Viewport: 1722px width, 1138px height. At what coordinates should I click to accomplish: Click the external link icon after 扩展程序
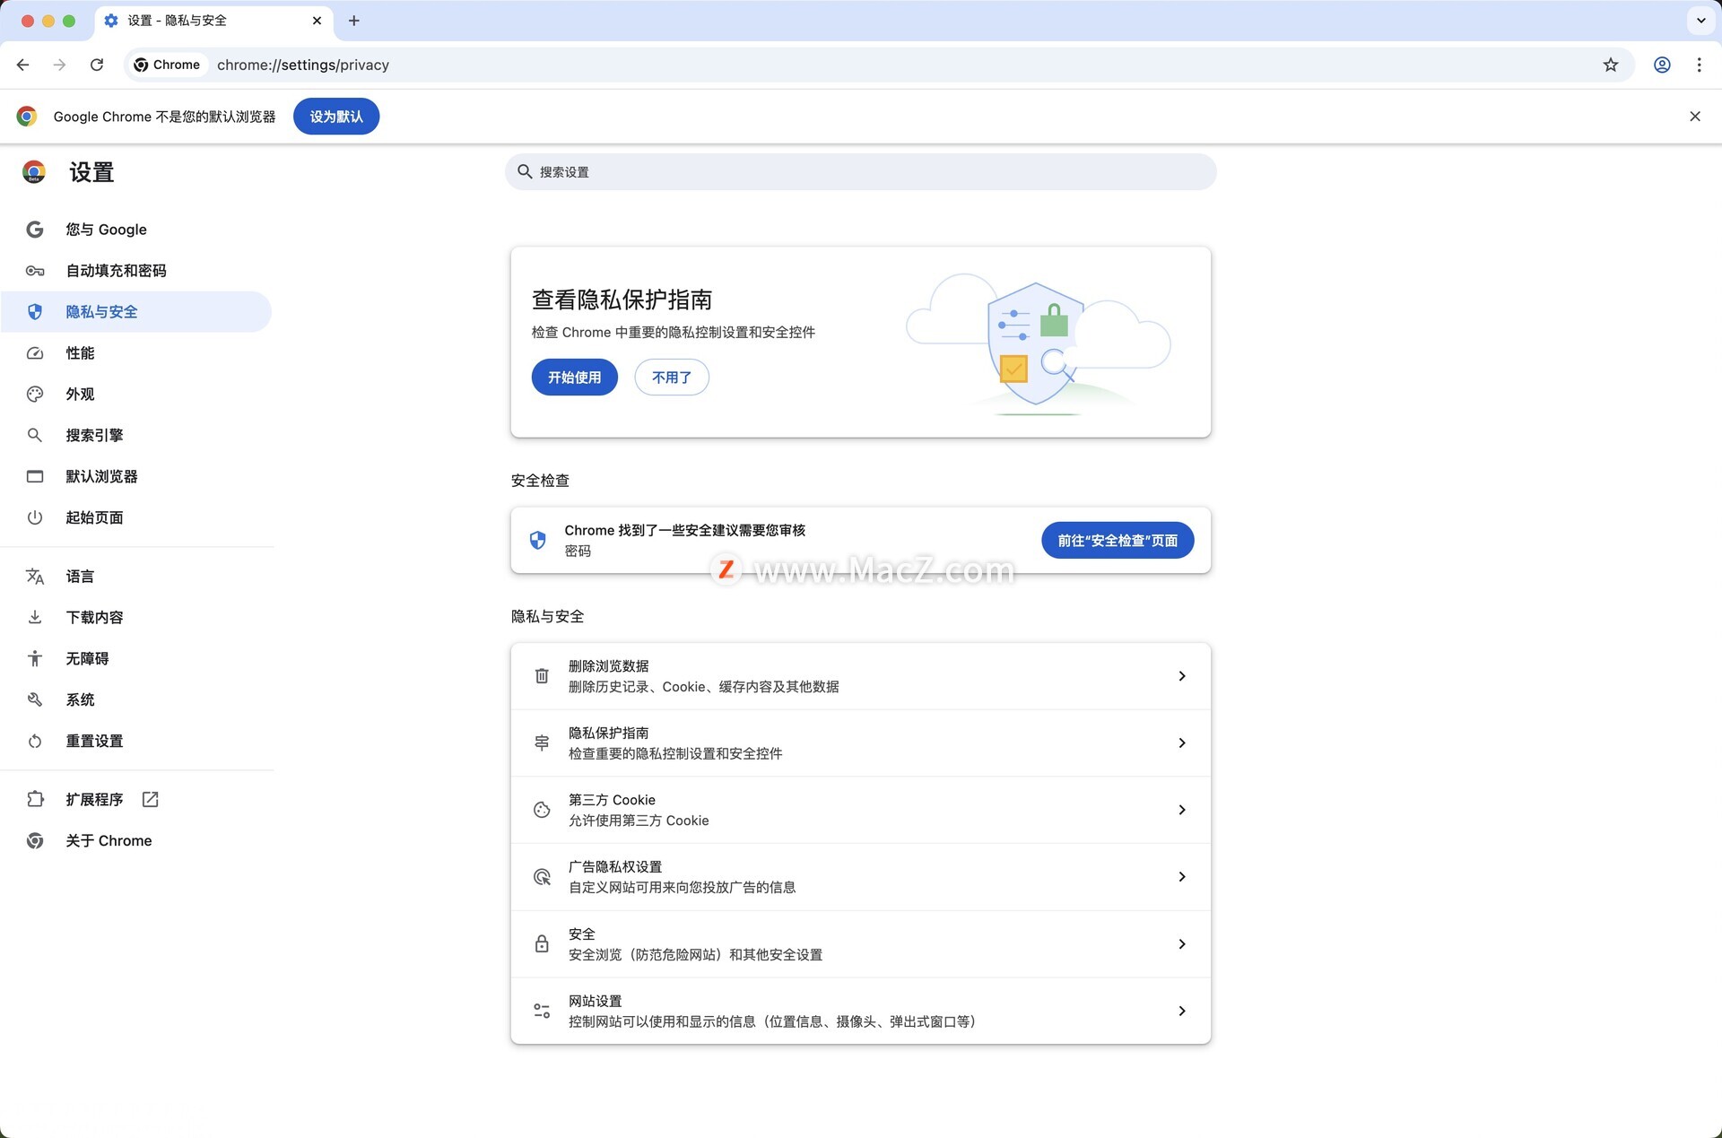pos(151,799)
